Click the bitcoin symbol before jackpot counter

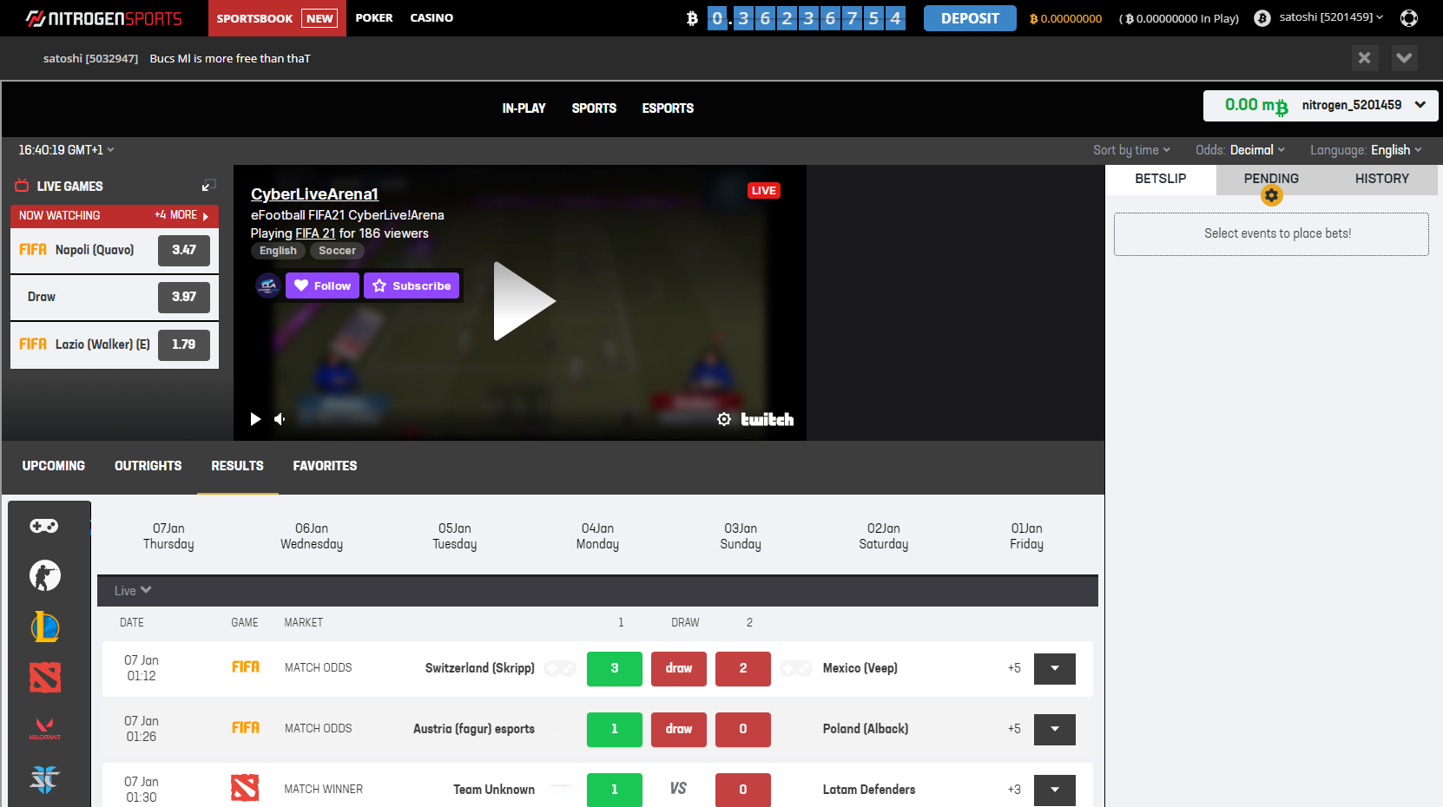point(692,18)
